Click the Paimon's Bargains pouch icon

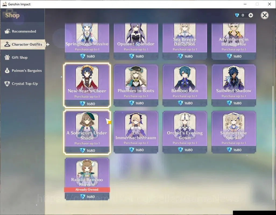click(x=7, y=70)
